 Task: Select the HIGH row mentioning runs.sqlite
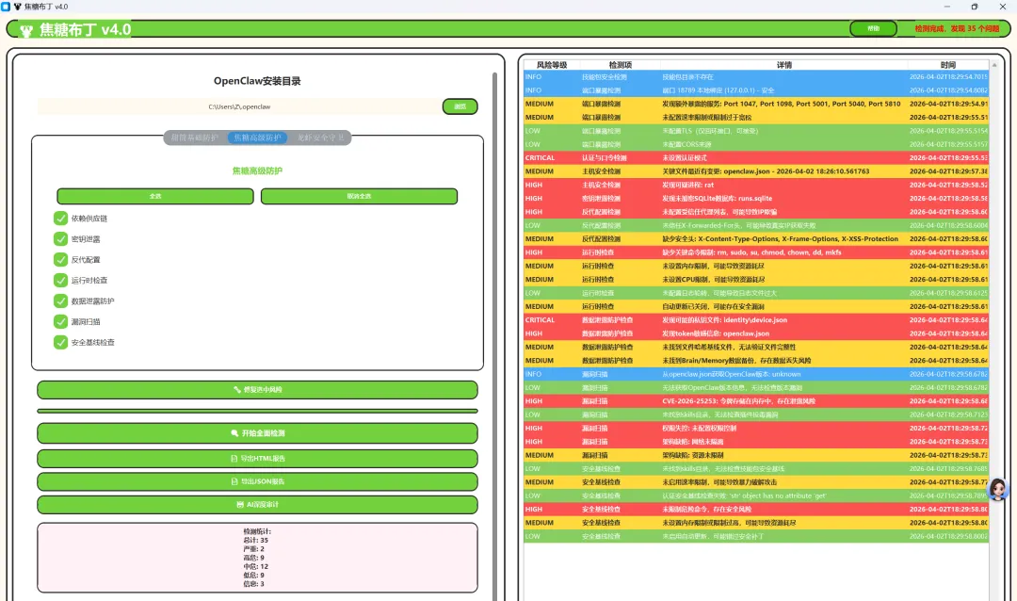click(756, 198)
